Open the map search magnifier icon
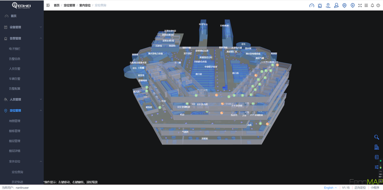This screenshot has width=383, height=190. coord(376,137)
